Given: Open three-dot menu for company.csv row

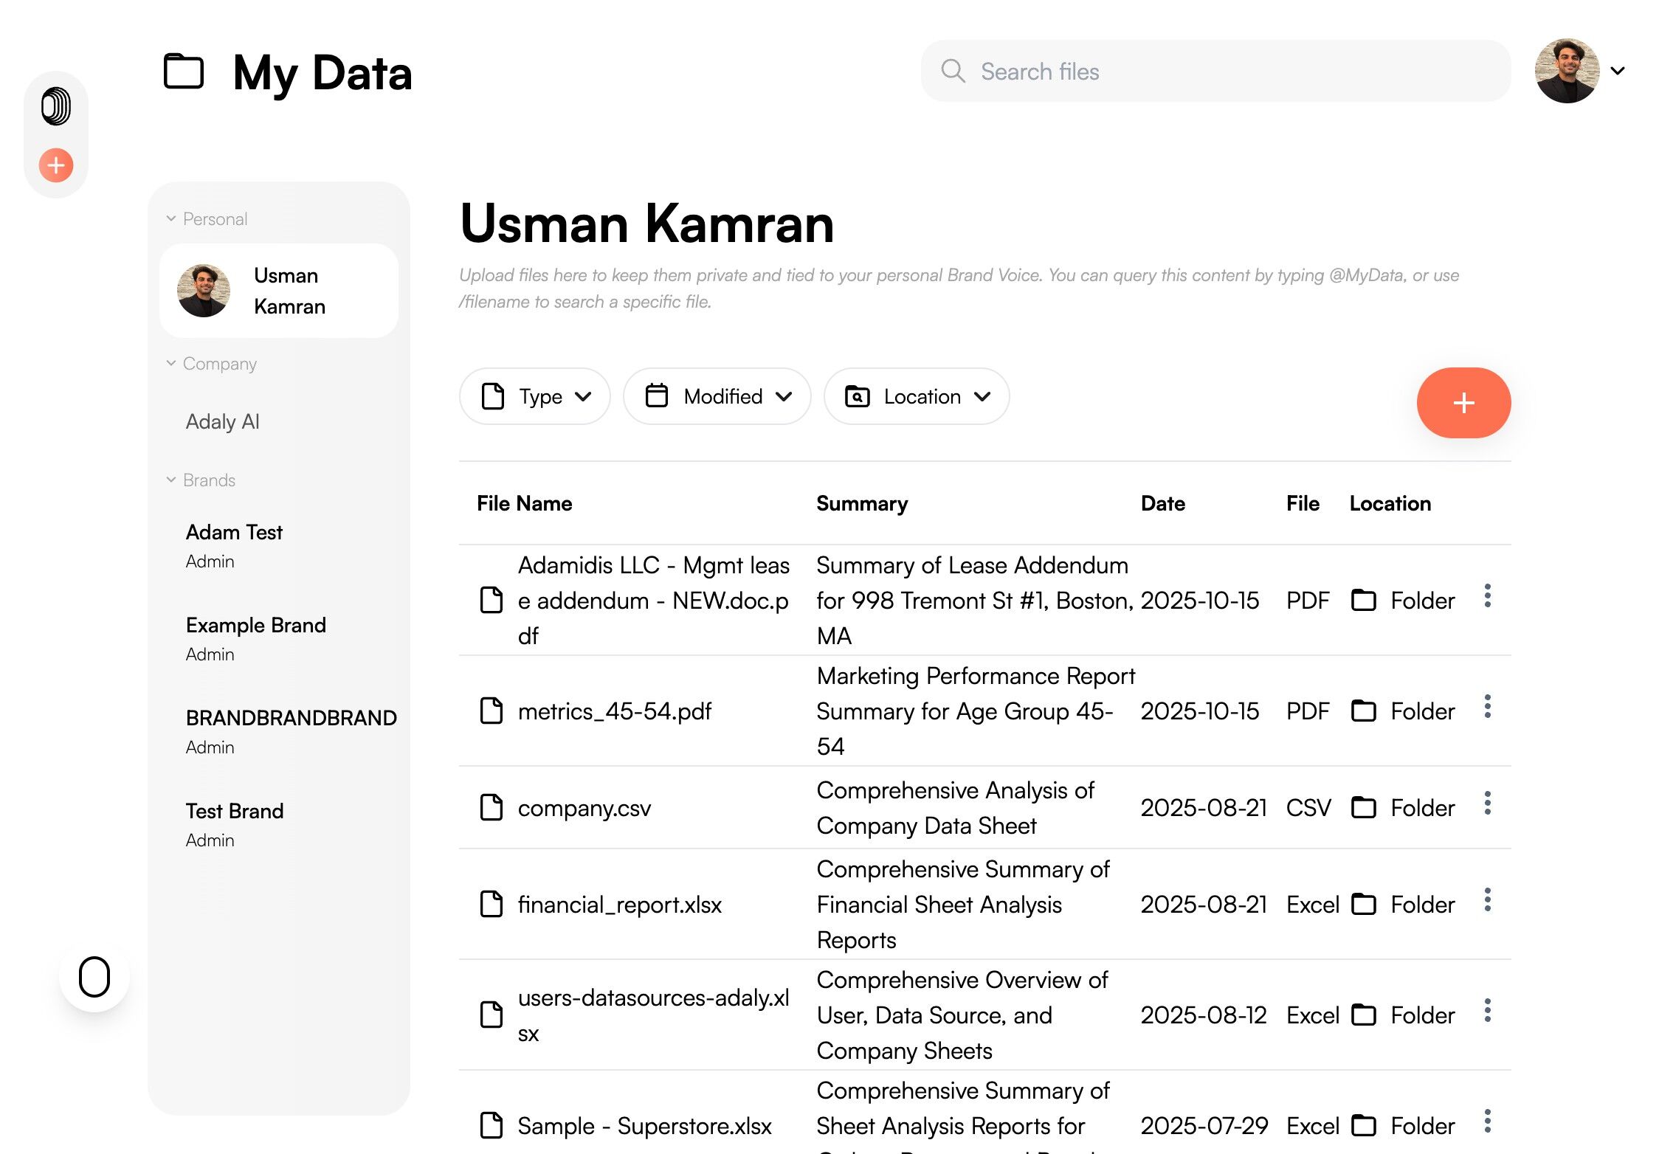Looking at the screenshot, I should (1487, 804).
